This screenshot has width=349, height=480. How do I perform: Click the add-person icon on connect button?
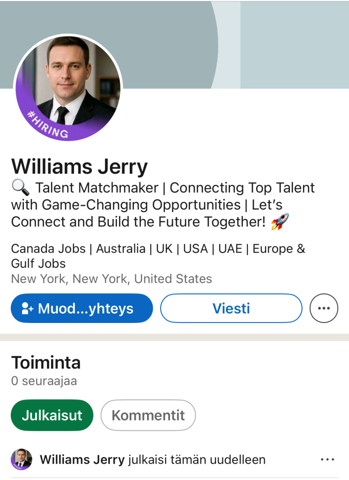27,308
